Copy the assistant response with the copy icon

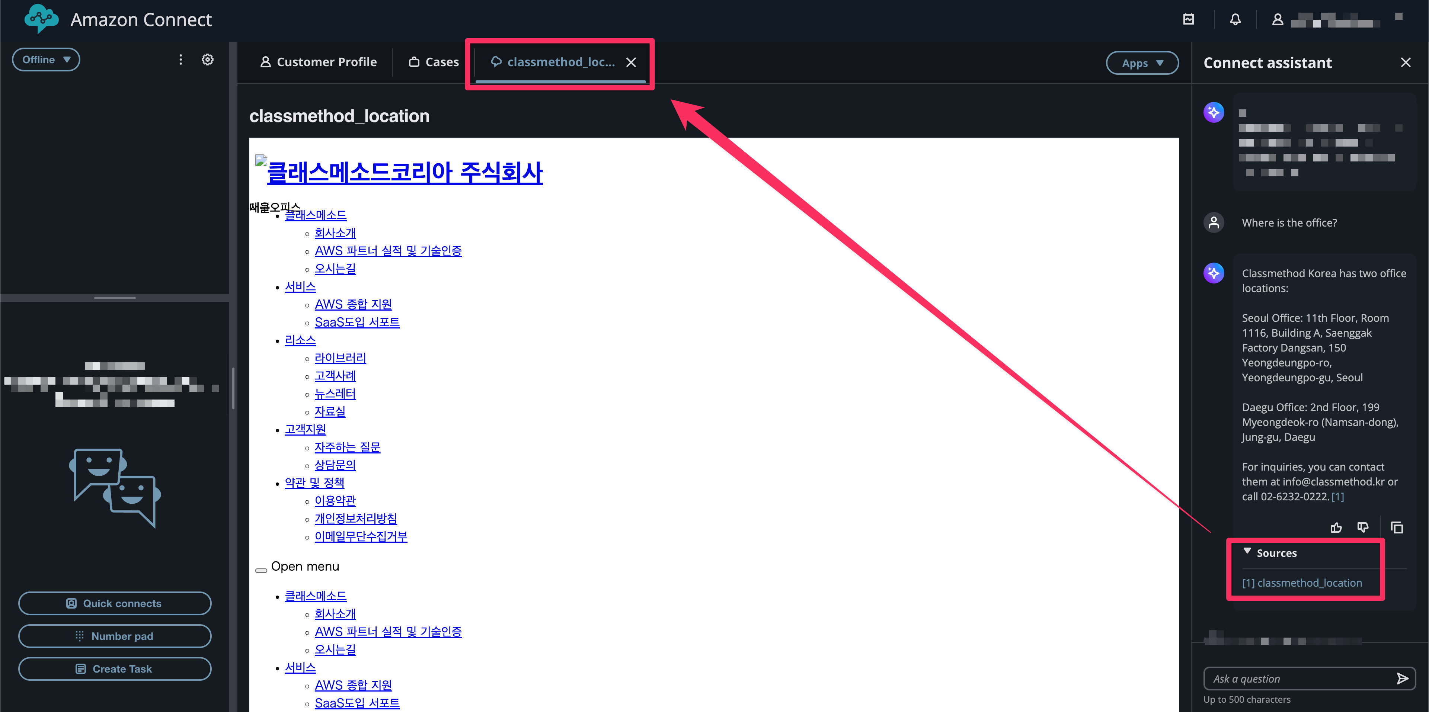[1397, 527]
